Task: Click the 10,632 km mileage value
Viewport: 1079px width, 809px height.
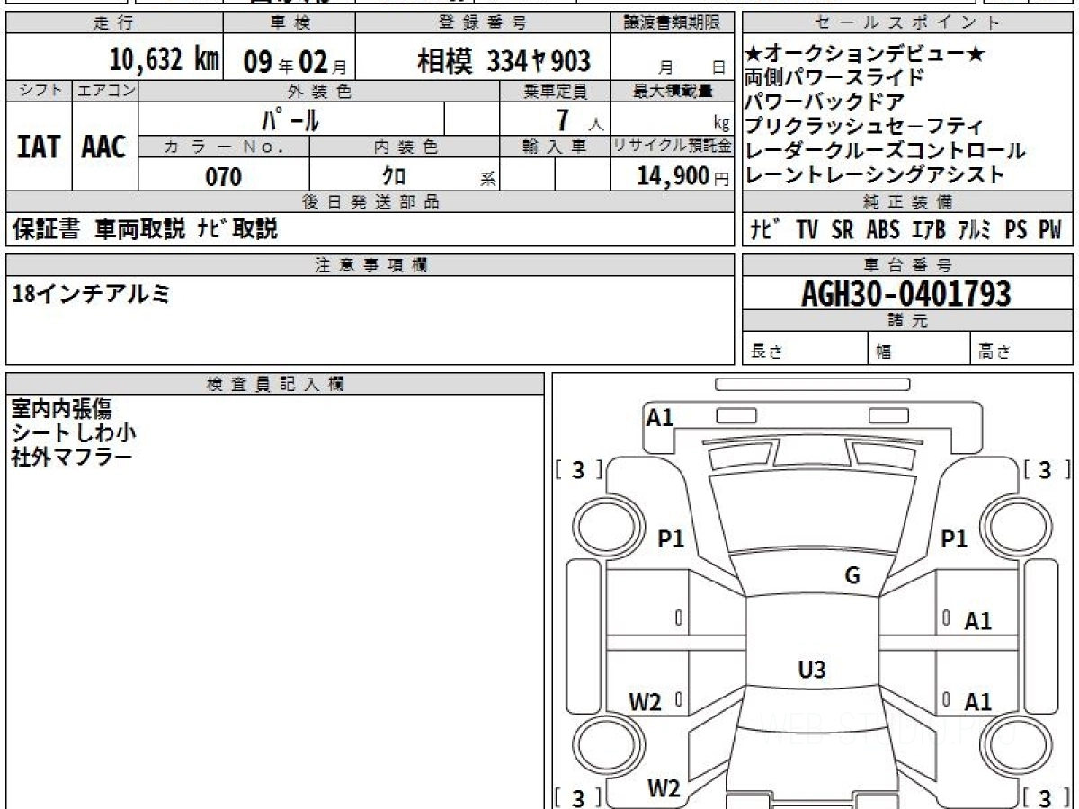Action: (x=164, y=60)
